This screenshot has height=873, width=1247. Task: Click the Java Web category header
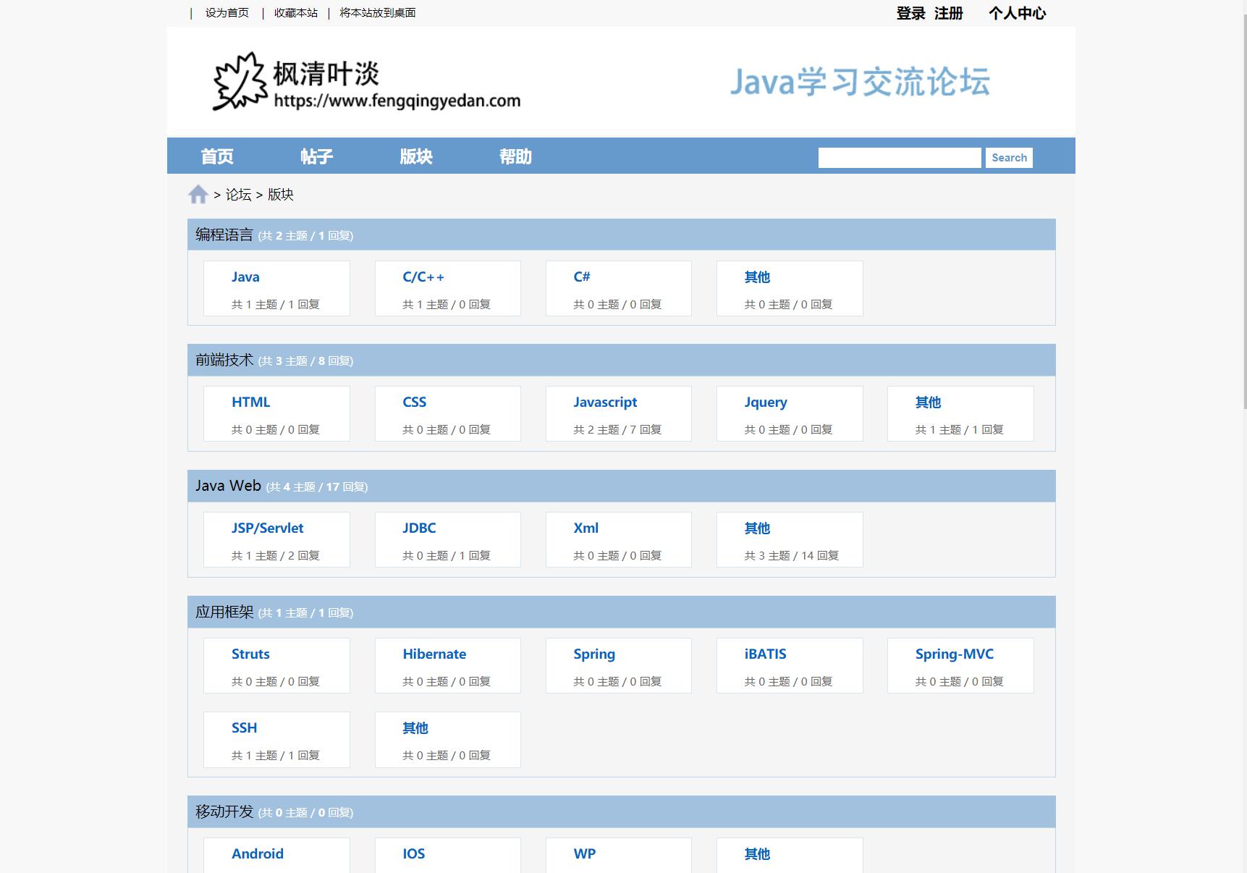pyautogui.click(x=622, y=486)
